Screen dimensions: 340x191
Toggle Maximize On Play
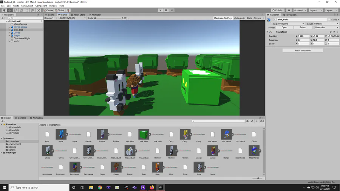(x=223, y=18)
